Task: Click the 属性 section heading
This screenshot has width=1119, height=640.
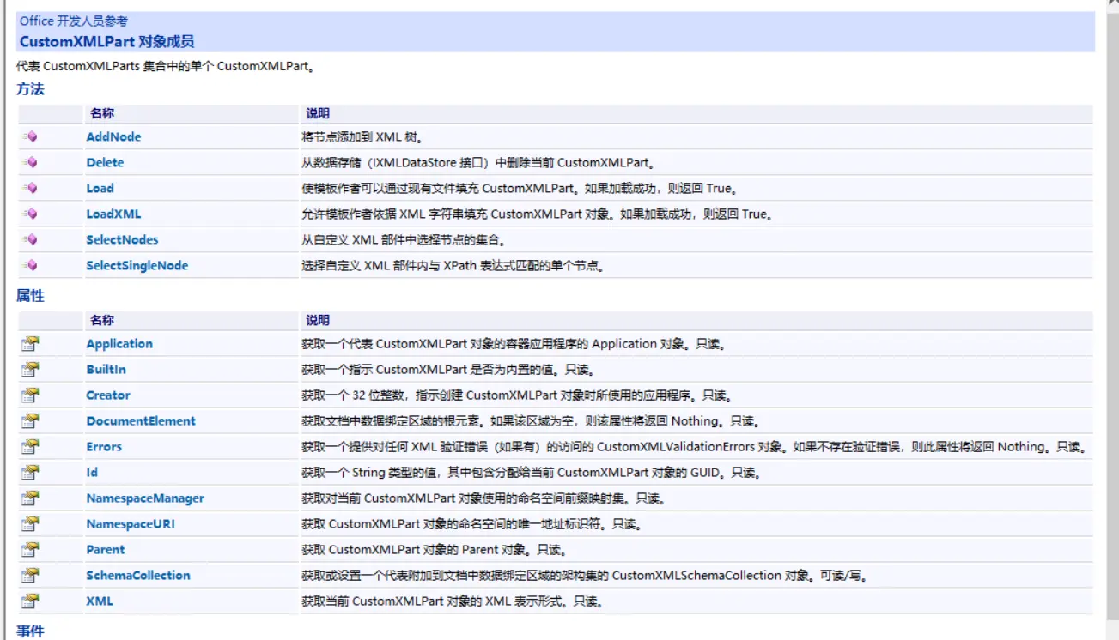Action: 30,296
